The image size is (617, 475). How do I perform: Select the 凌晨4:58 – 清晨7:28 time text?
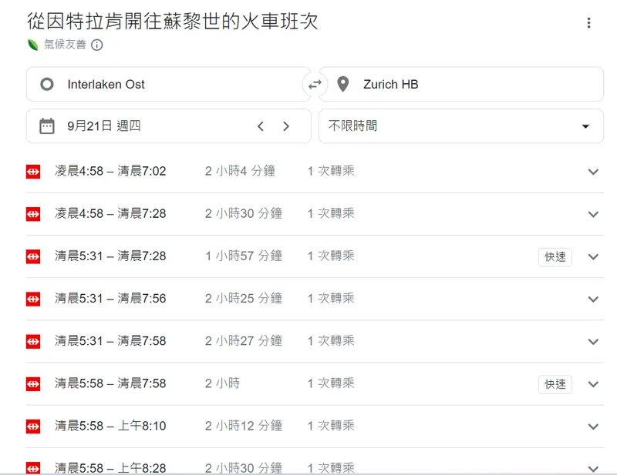point(110,213)
